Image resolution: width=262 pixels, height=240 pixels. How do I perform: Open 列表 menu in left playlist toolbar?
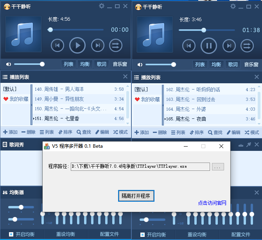(47, 132)
